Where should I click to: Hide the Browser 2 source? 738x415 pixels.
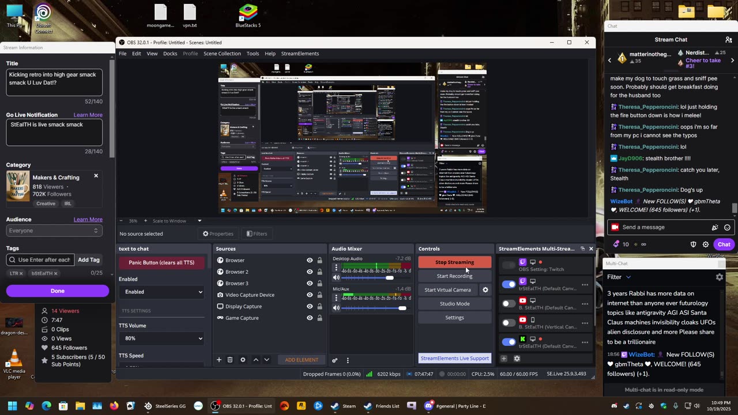tap(310, 272)
